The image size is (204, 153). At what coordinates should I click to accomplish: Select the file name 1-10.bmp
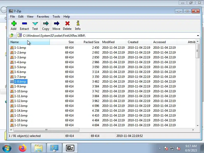21,91
